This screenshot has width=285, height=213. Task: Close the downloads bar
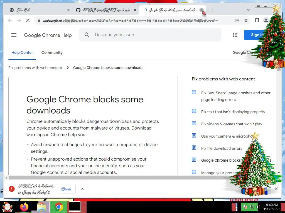tap(276, 189)
